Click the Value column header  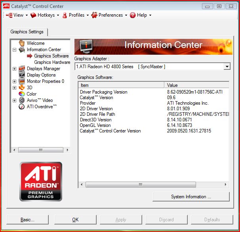[197, 85]
